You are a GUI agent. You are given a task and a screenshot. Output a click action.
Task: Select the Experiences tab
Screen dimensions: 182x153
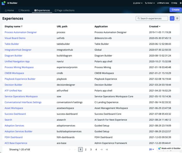pyautogui.click(x=42, y=10)
